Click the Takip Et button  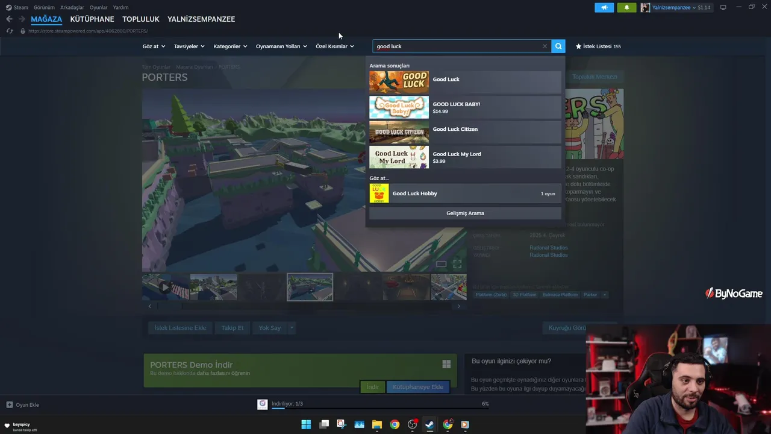point(232,328)
